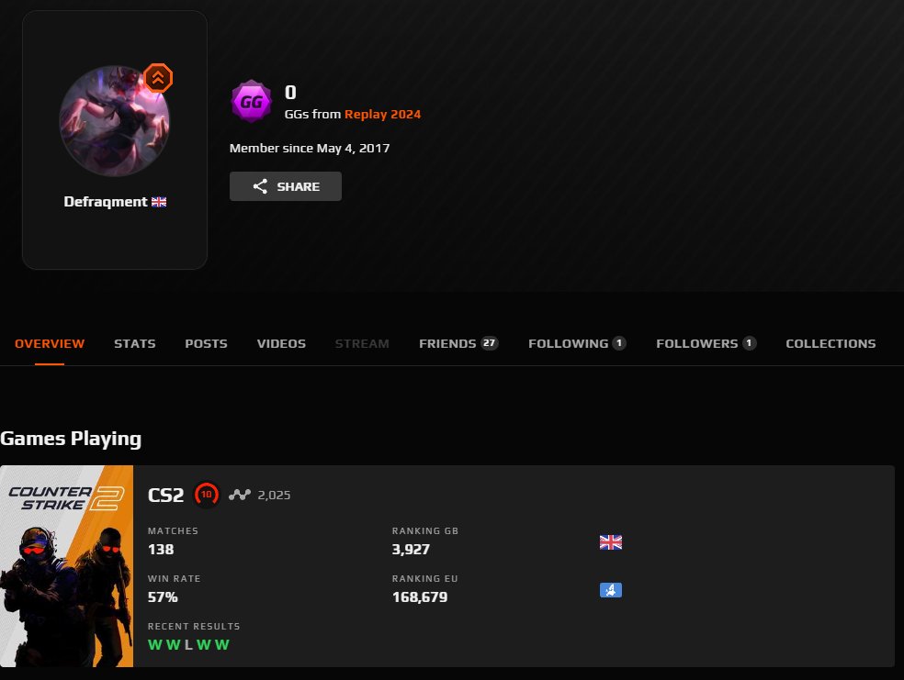The image size is (904, 680).
Task: Click the orange premium badge on avatar
Action: (158, 78)
